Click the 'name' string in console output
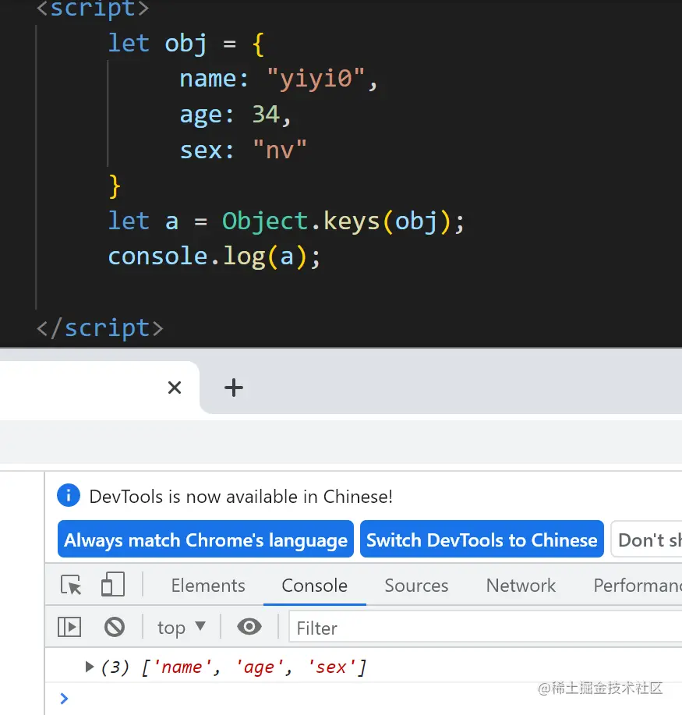 [x=182, y=667]
